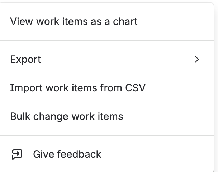This screenshot has width=218, height=172.
Task: Click the 'Export' text label
Action: pos(25,60)
